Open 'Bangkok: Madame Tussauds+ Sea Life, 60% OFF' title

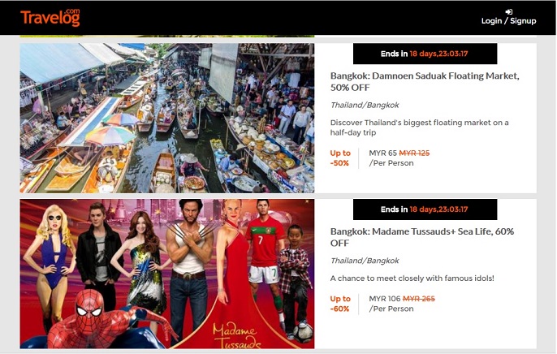click(x=422, y=237)
